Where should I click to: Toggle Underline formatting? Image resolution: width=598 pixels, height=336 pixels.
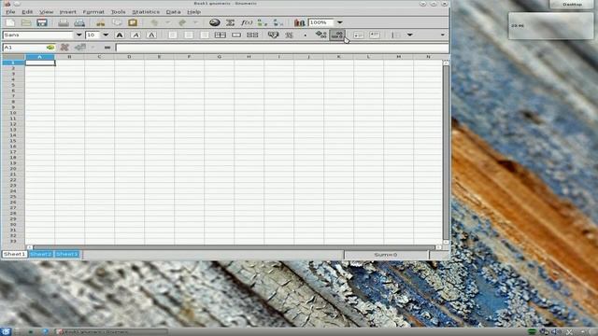151,35
